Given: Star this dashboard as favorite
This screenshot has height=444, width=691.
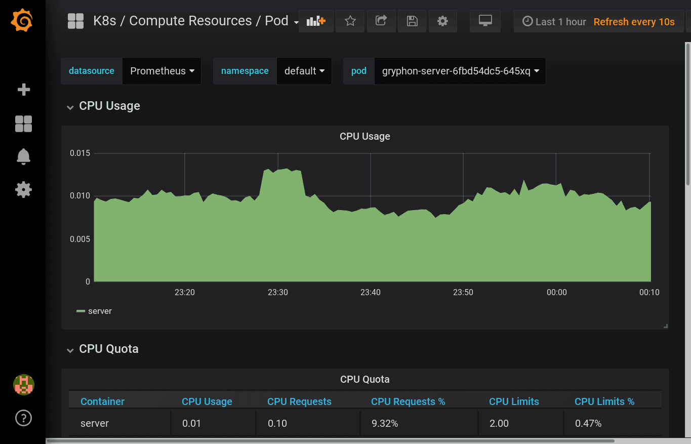Looking at the screenshot, I should 350,21.
